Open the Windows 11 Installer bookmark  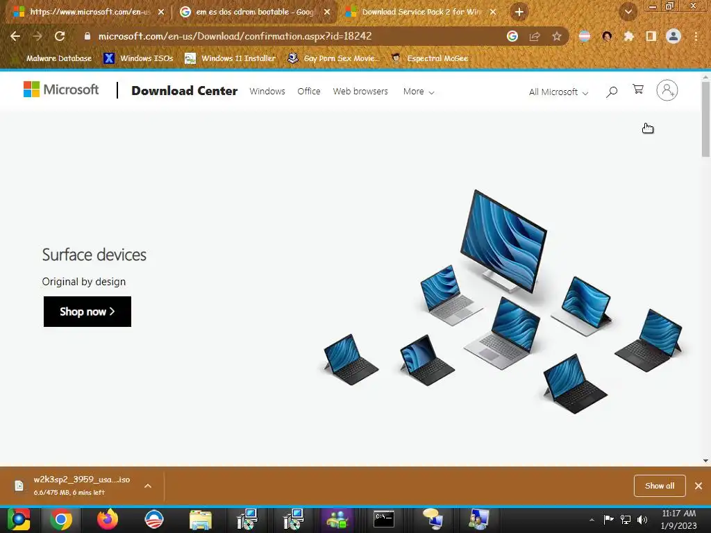[231, 58]
